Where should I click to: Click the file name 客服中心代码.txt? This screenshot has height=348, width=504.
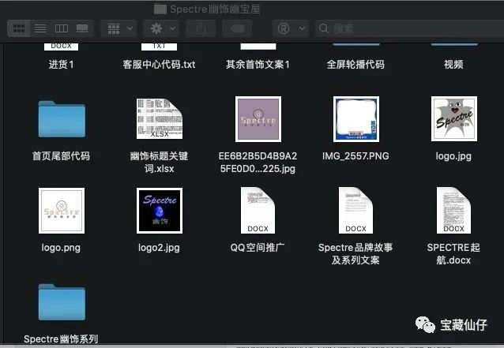click(x=159, y=65)
